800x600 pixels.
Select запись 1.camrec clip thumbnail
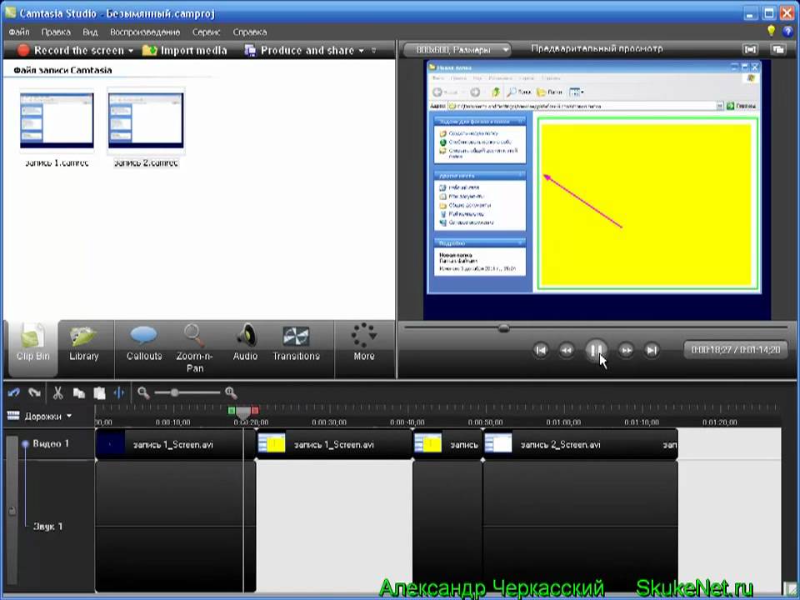pyautogui.click(x=57, y=122)
